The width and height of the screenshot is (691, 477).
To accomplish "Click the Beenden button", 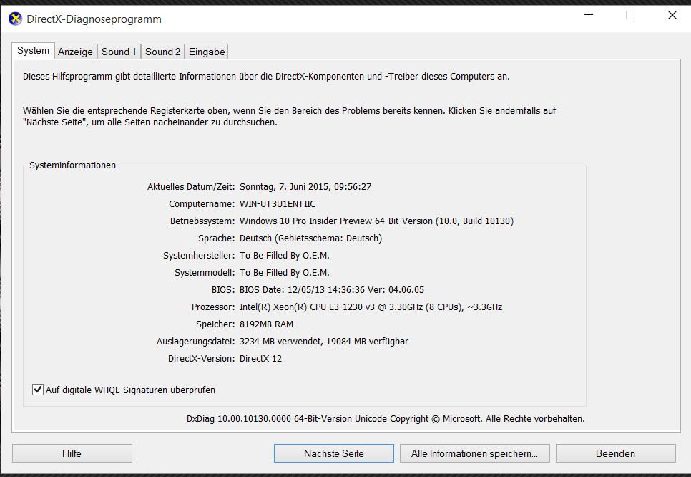I will pyautogui.click(x=615, y=453).
